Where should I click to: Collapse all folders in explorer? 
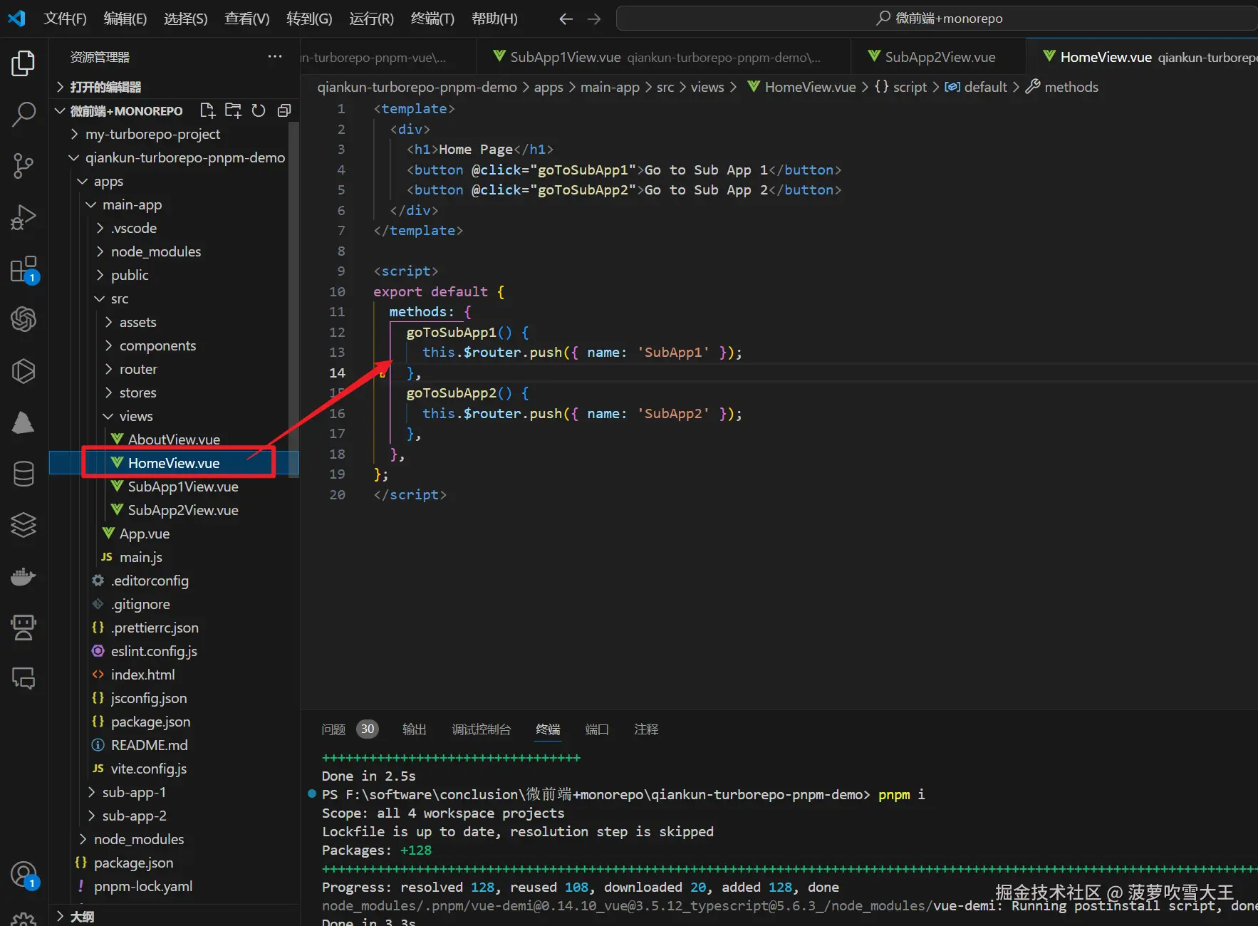tap(284, 110)
